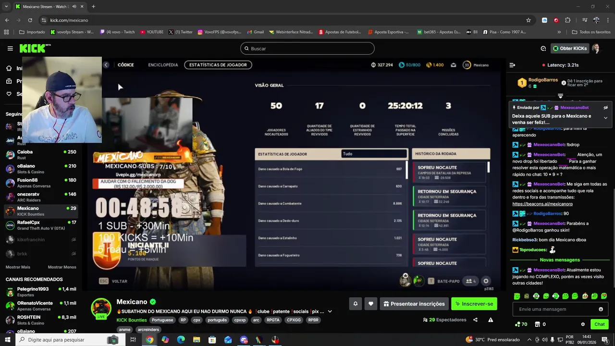Click the Kick search field Buscar

(307, 49)
